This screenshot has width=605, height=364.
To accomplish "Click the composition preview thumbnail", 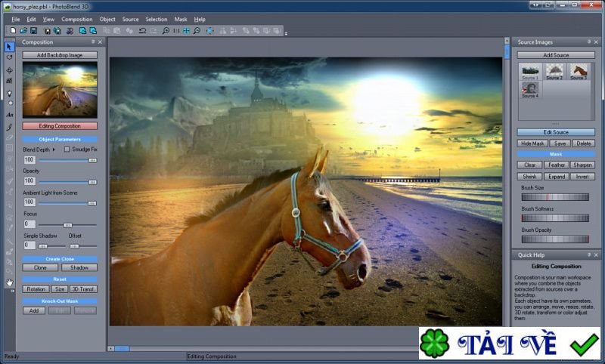I will pyautogui.click(x=60, y=90).
